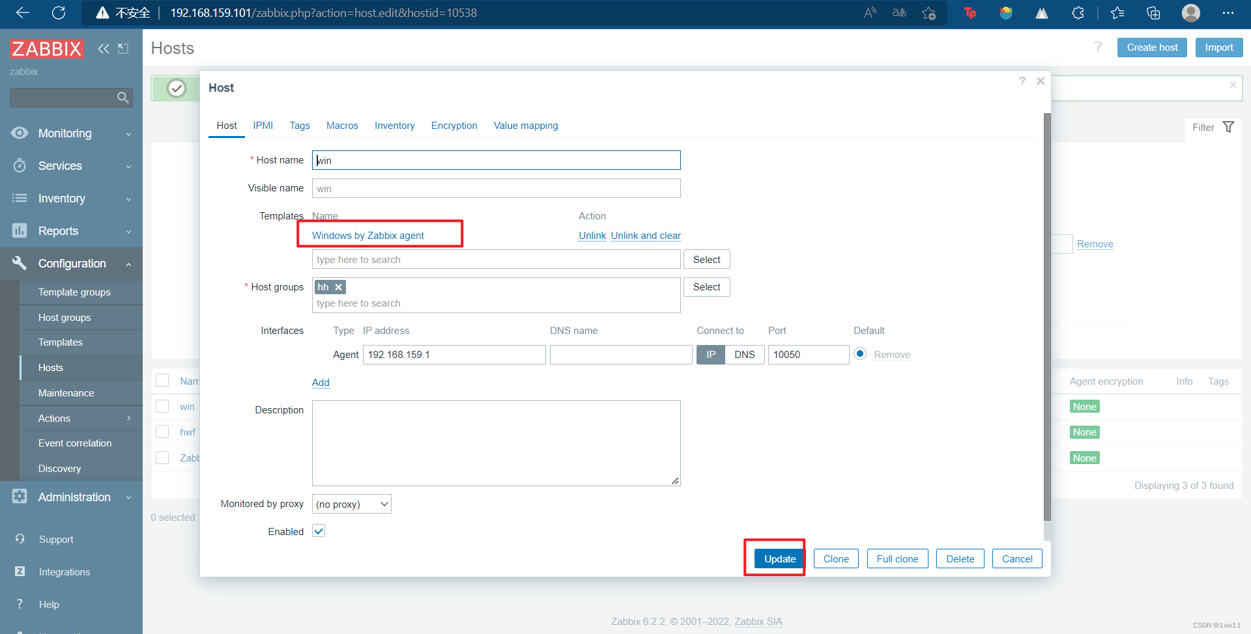Click the browser back arrow
This screenshot has width=1251, height=634.
(23, 12)
